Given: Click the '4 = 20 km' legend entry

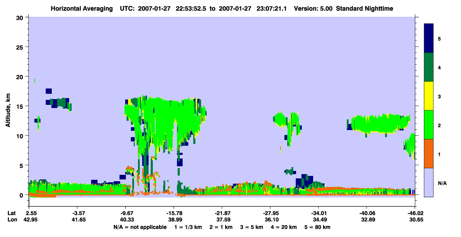Looking at the screenshot, I should point(284,227).
